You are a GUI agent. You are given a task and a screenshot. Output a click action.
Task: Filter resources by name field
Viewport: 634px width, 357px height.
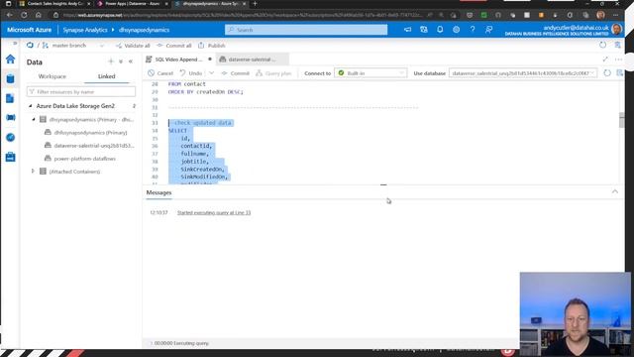coord(81,92)
